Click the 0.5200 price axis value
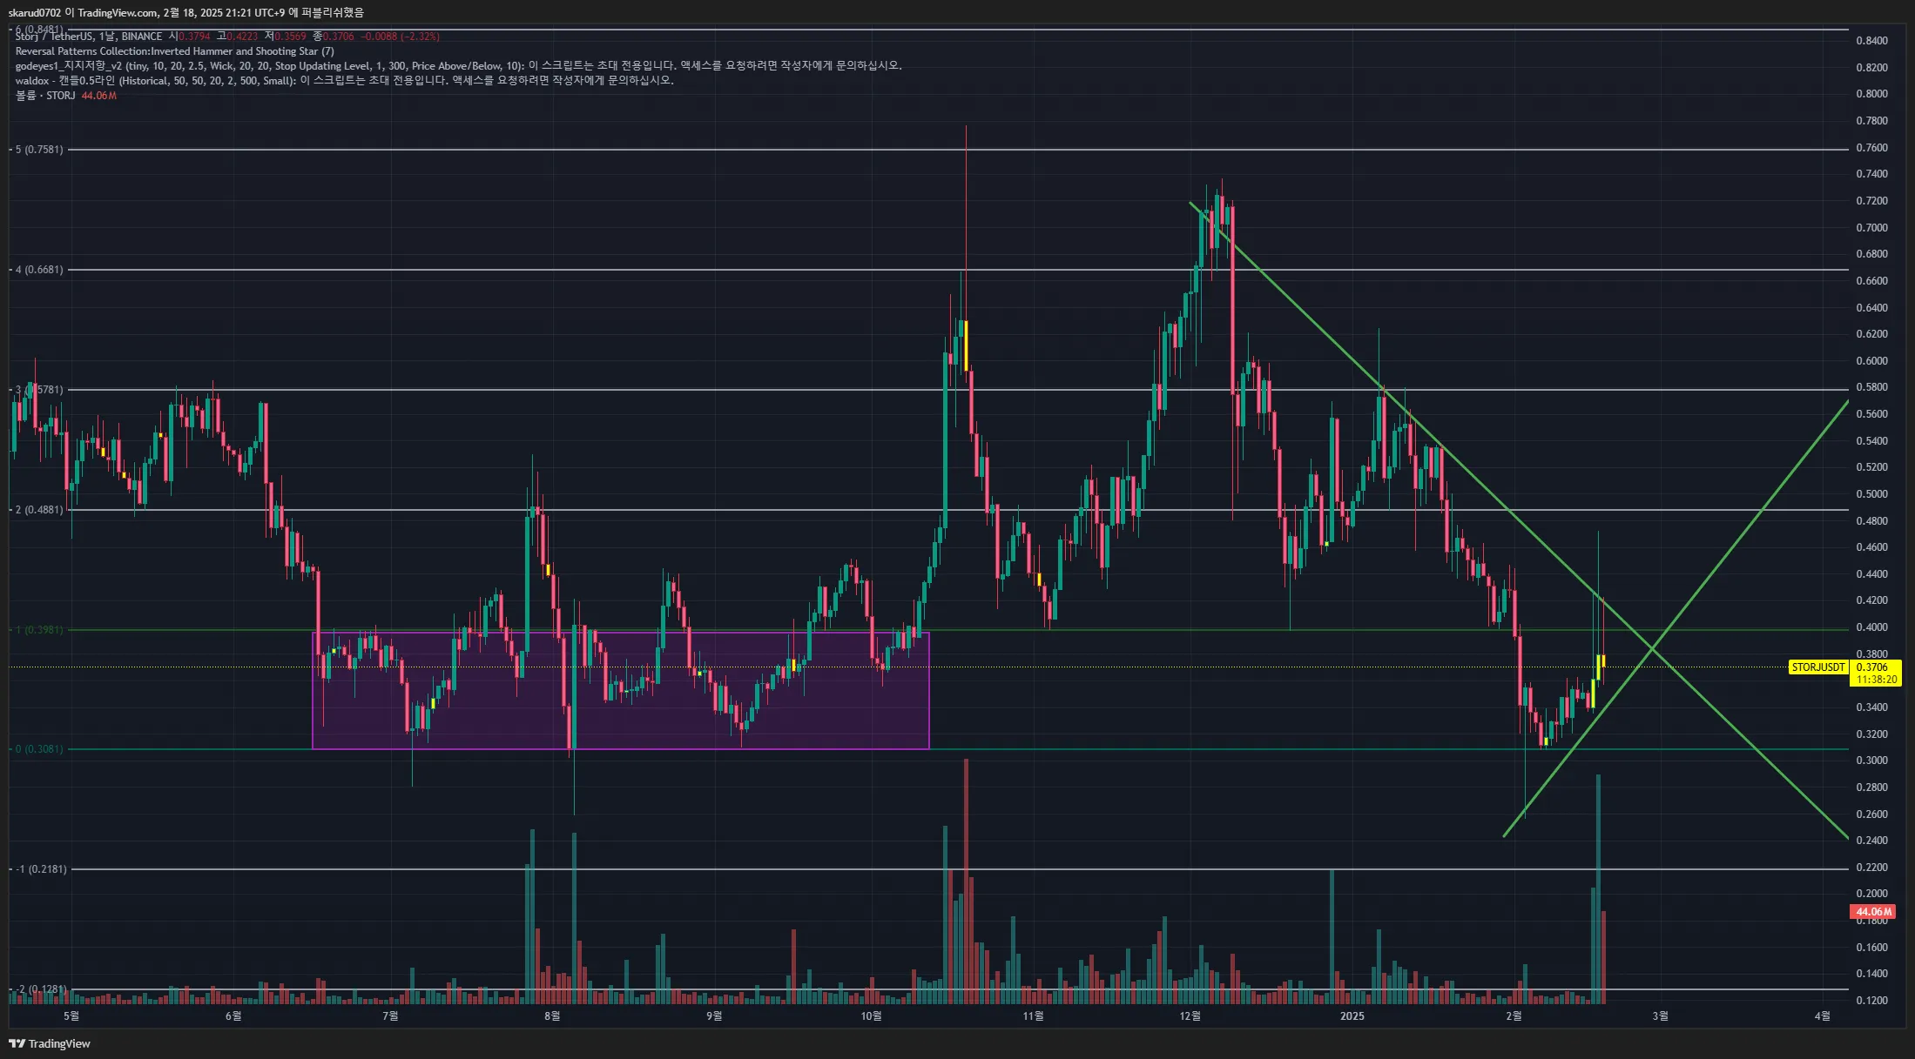The image size is (1915, 1059). pyautogui.click(x=1871, y=467)
